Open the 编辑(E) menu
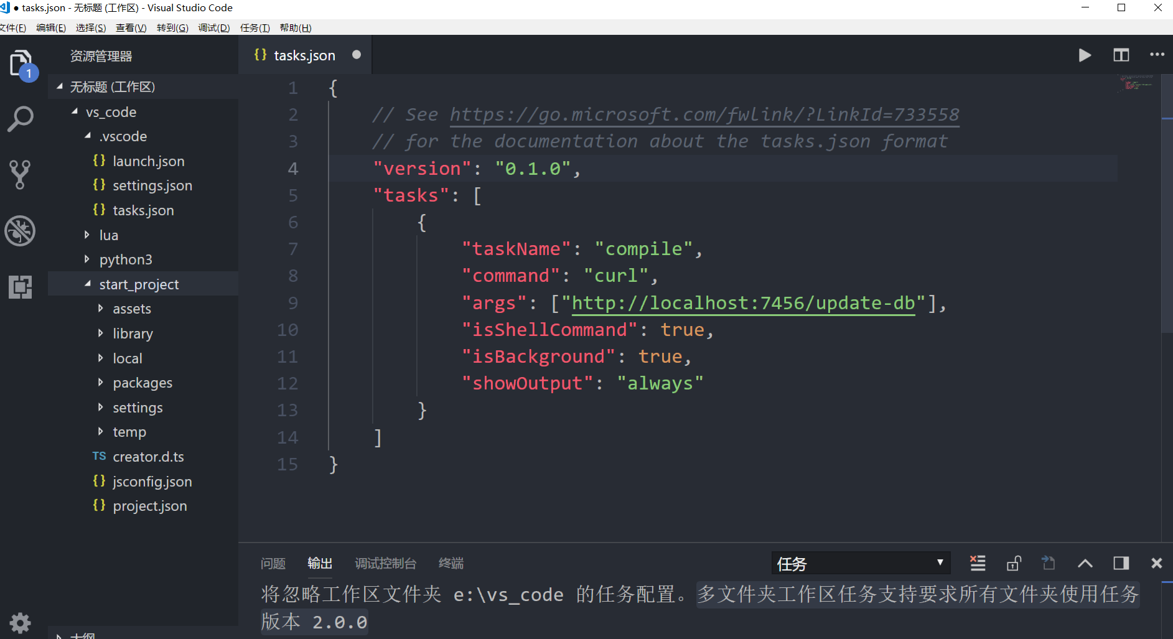Viewport: 1173px width, 639px height. tap(51, 28)
